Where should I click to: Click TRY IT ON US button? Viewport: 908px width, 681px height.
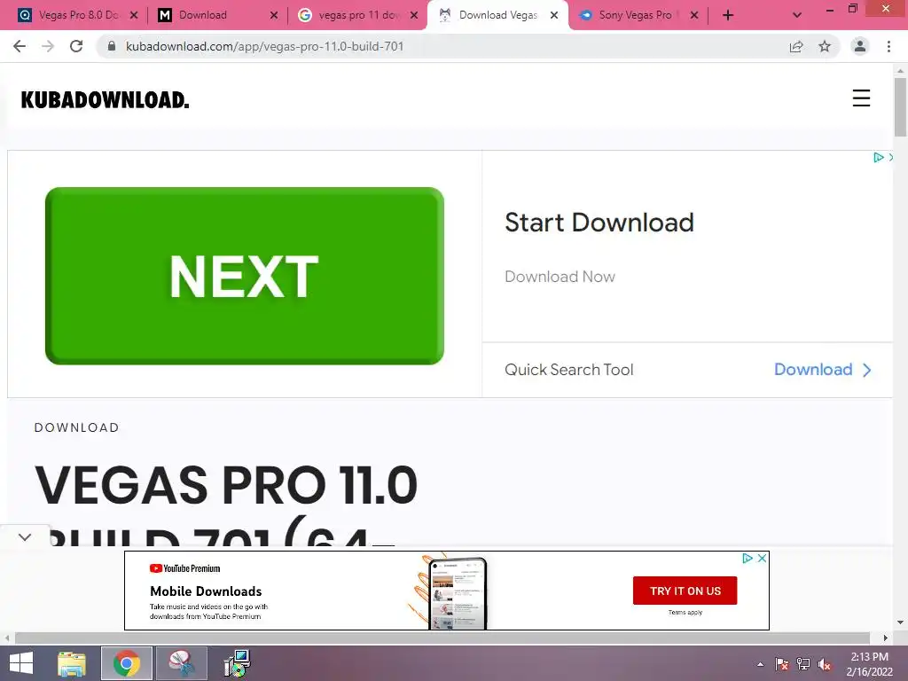pos(685,591)
